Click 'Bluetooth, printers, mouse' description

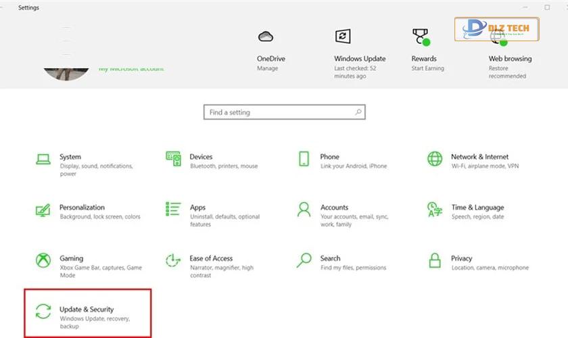(x=224, y=166)
